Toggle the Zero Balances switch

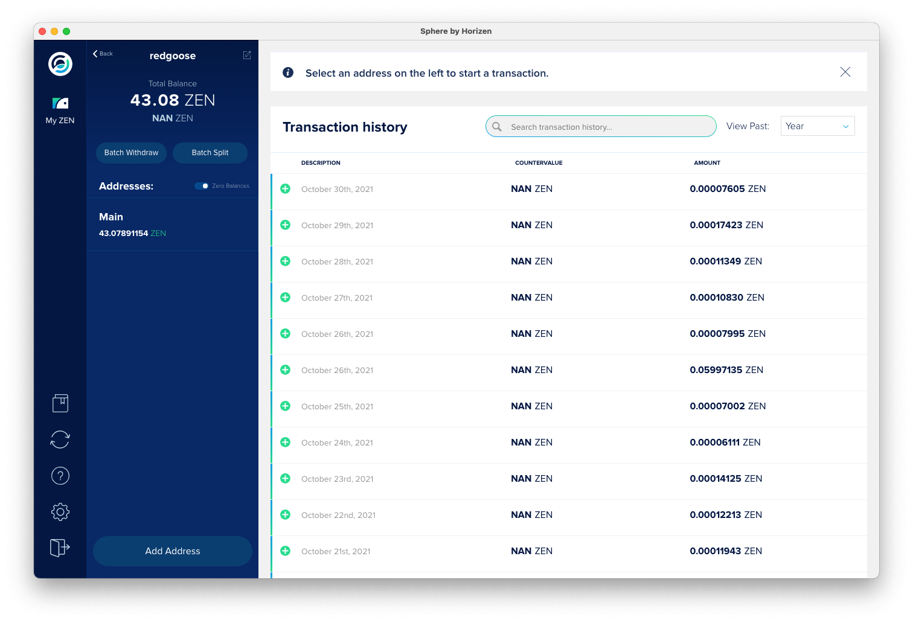(202, 186)
